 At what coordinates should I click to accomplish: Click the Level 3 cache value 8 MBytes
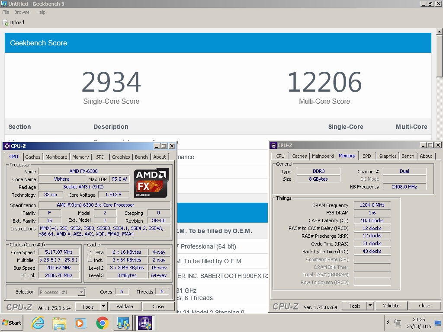point(127,275)
